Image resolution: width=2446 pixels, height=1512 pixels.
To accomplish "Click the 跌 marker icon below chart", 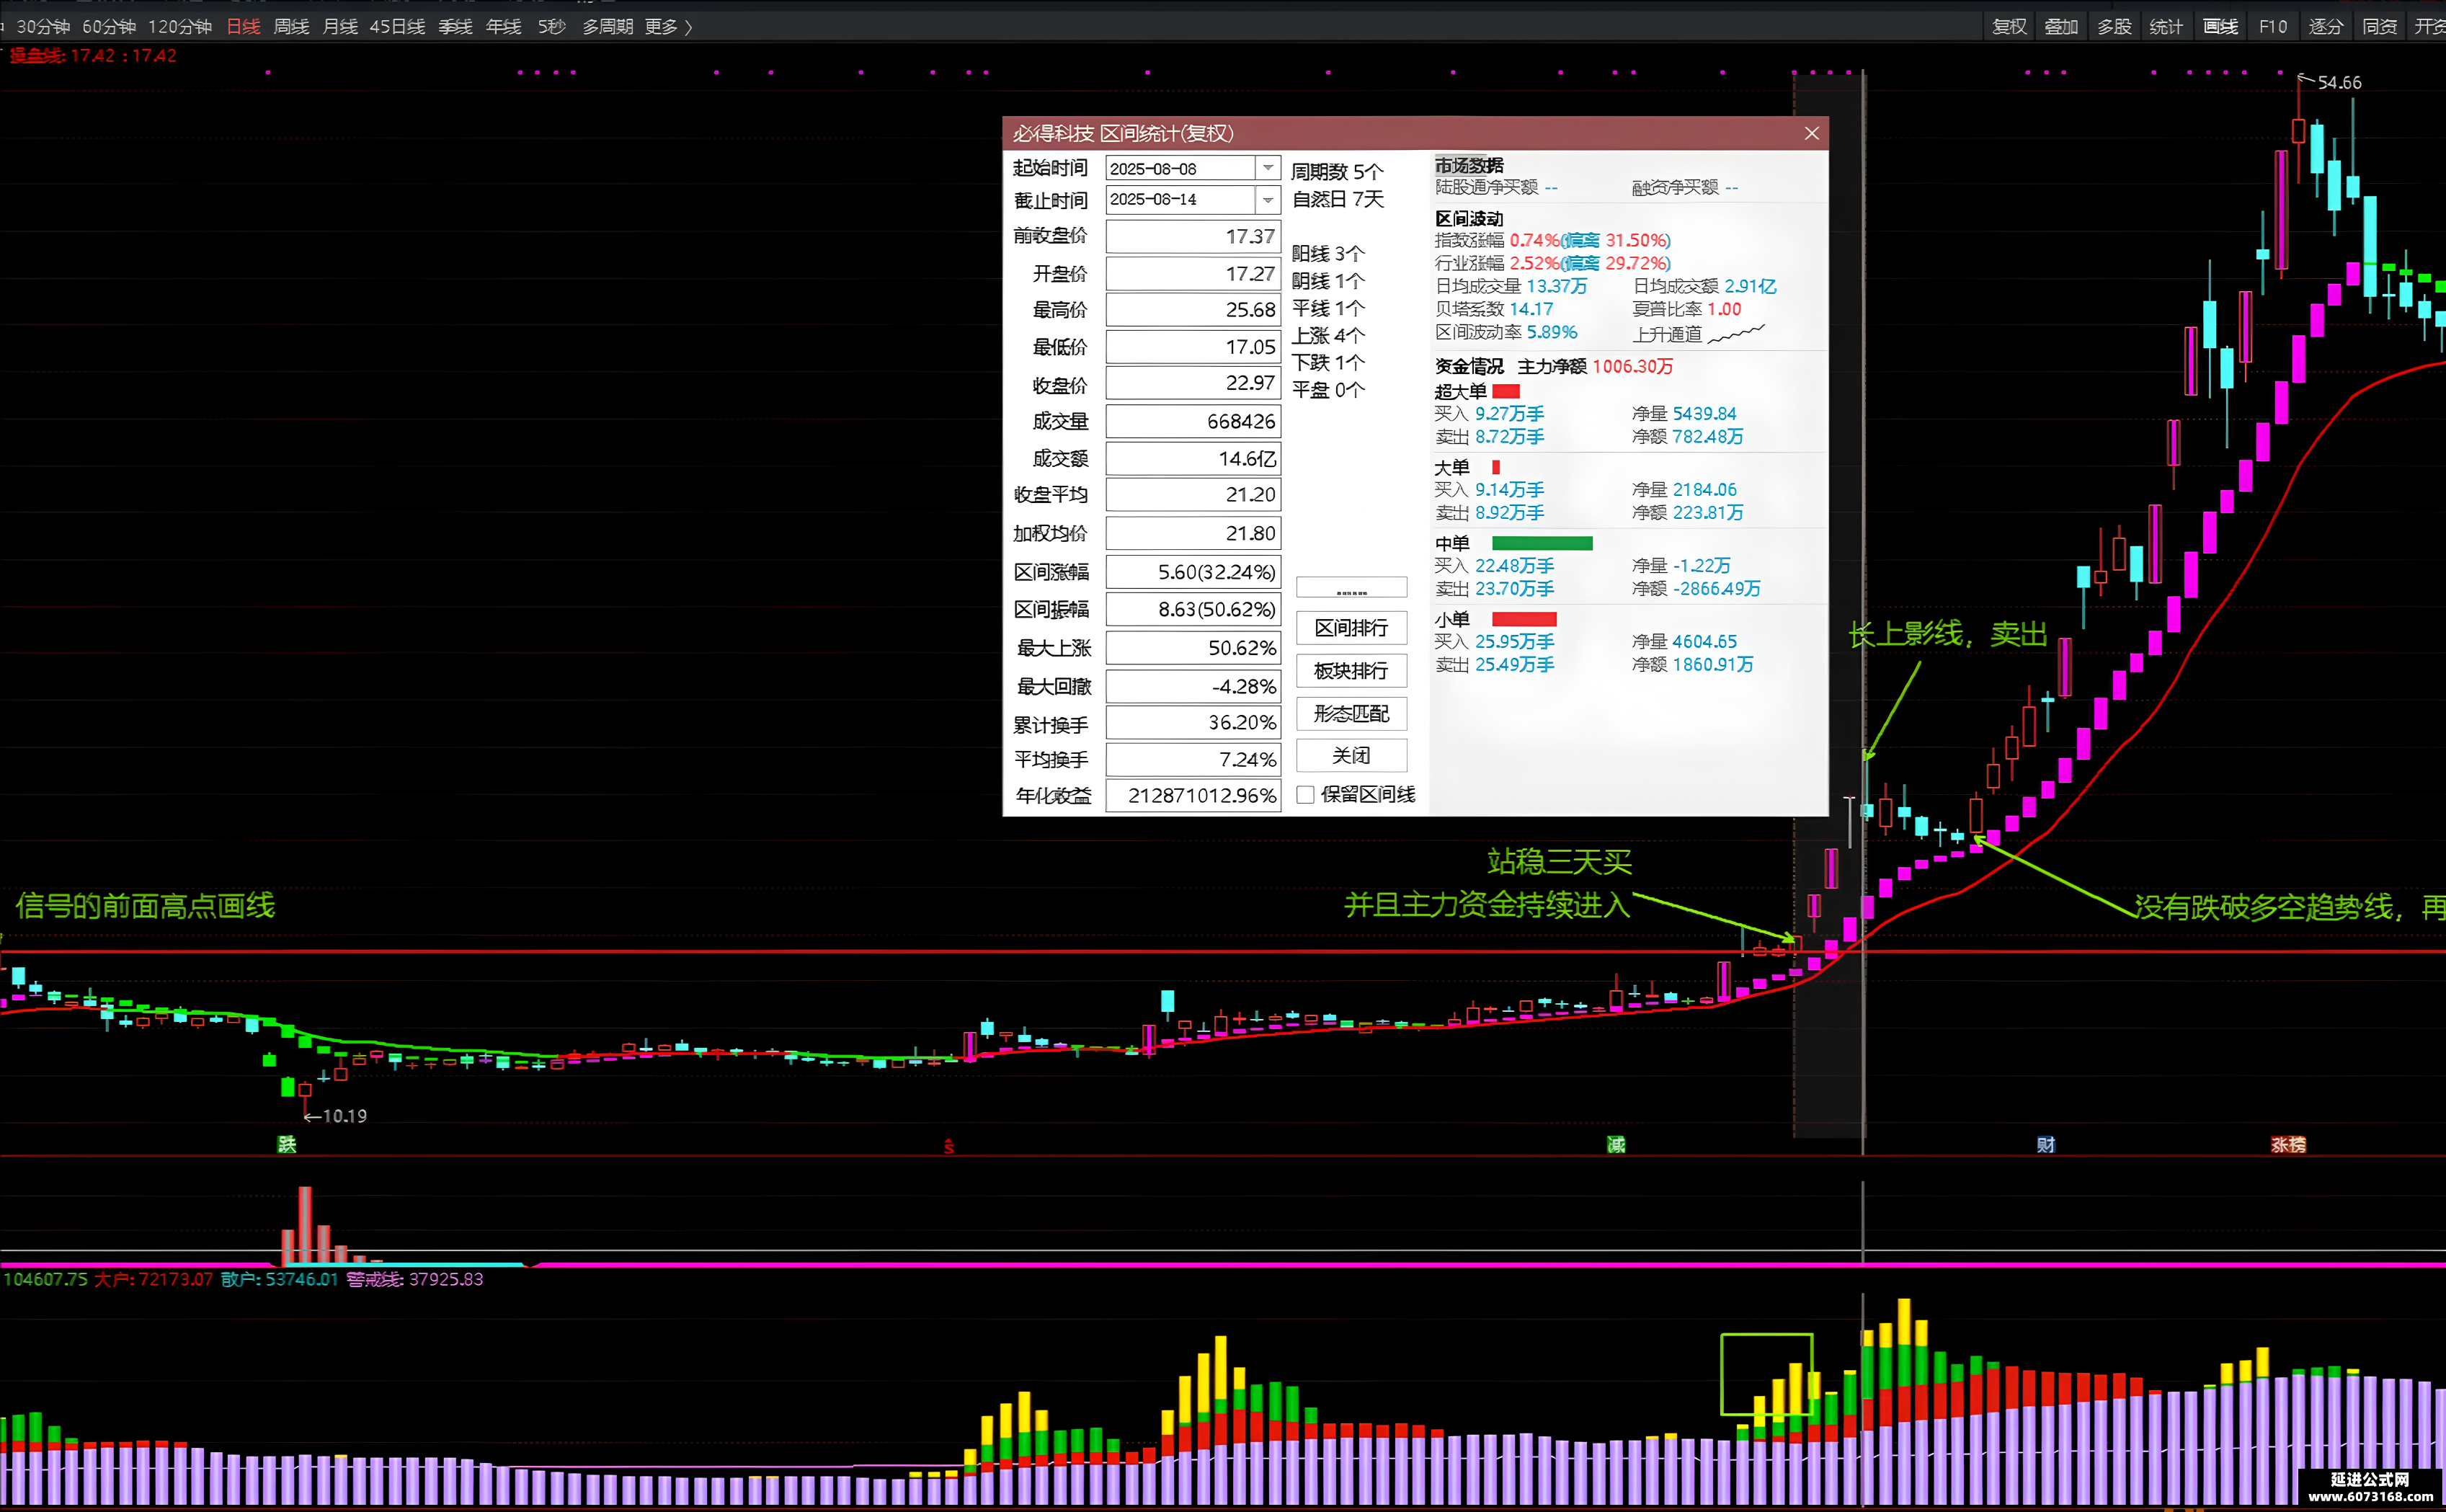I will point(287,1145).
